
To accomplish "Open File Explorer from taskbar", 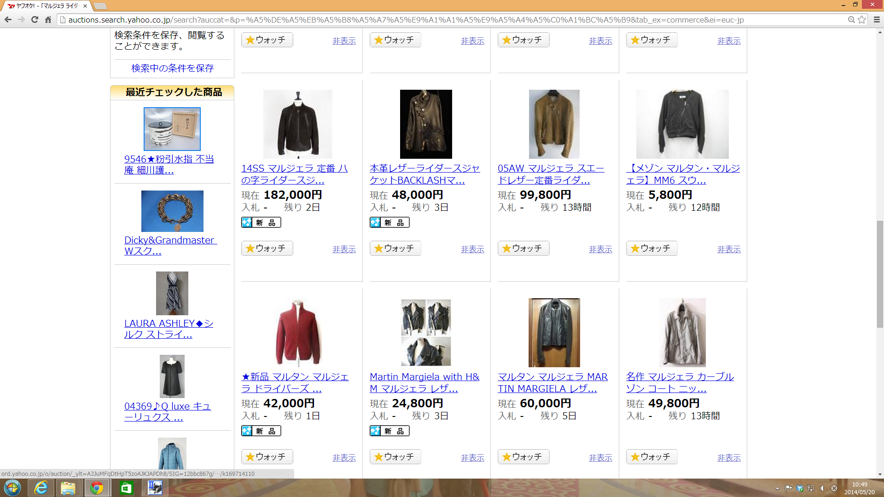I will pos(68,488).
